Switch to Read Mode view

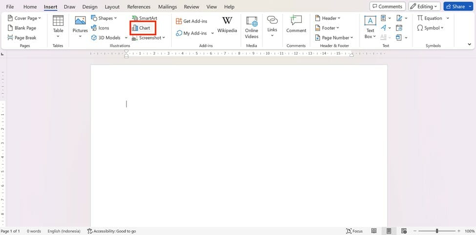374,231
